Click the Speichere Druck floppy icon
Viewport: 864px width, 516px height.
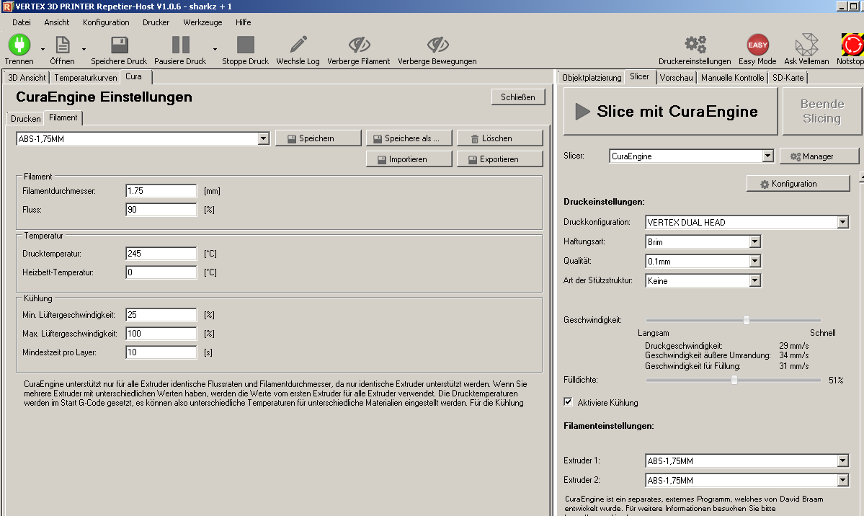pos(119,45)
